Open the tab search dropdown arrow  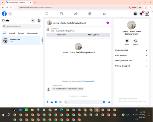point(2,2)
